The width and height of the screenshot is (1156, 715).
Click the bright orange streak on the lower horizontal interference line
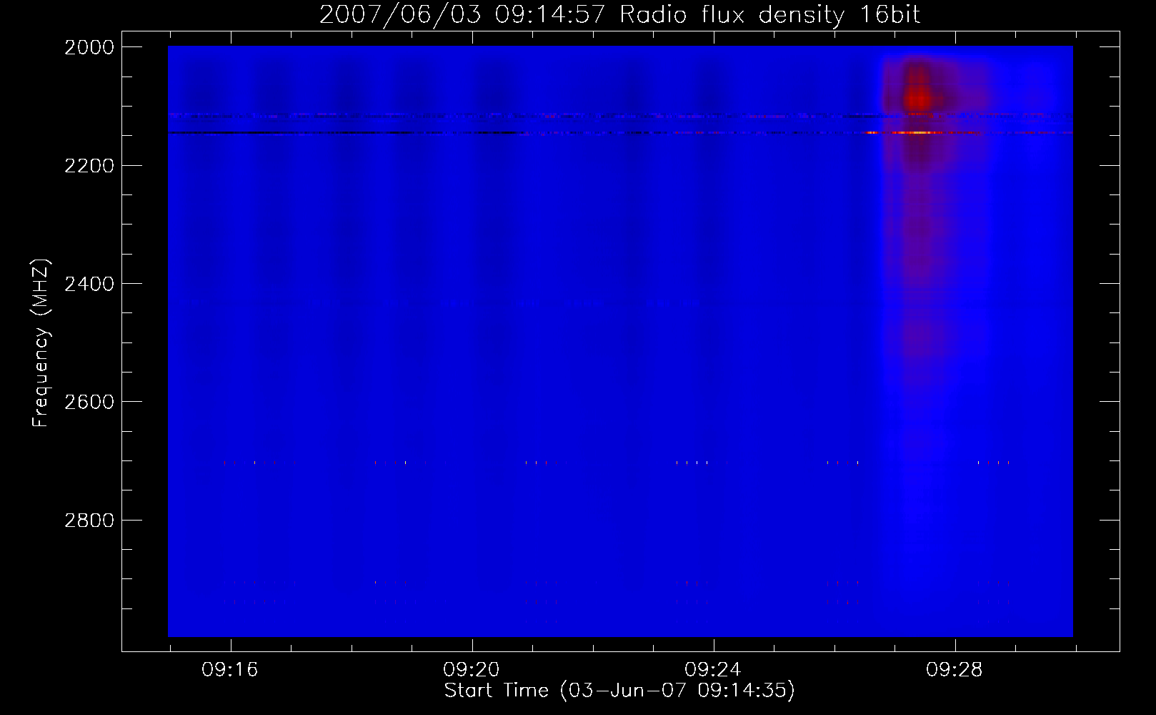pyautogui.click(x=918, y=132)
